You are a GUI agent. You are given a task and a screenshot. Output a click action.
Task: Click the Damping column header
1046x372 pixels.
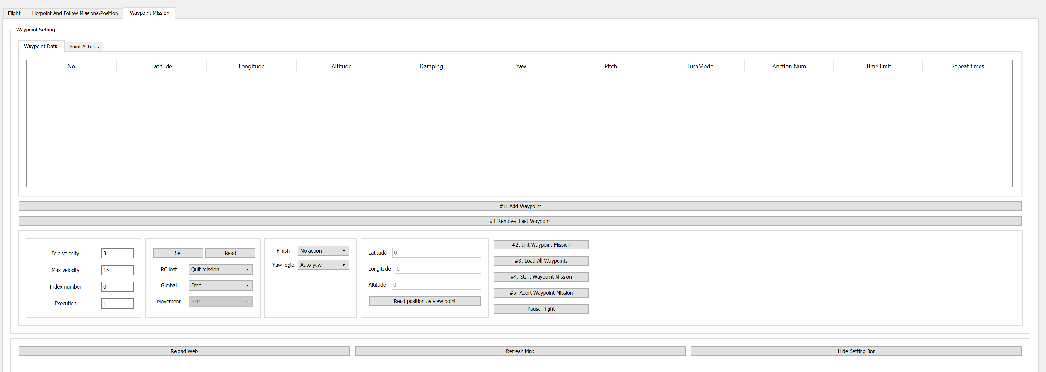point(431,66)
